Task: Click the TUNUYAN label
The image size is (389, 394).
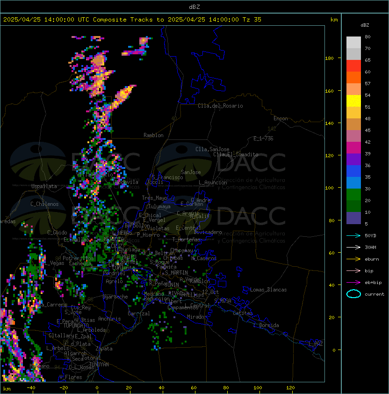Action: click(x=99, y=365)
